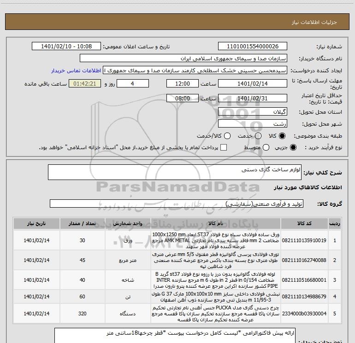Viewport: 355px width, 343px height.
Task: Click the quantity 40 in row 3
Action: [x=83, y=280]
